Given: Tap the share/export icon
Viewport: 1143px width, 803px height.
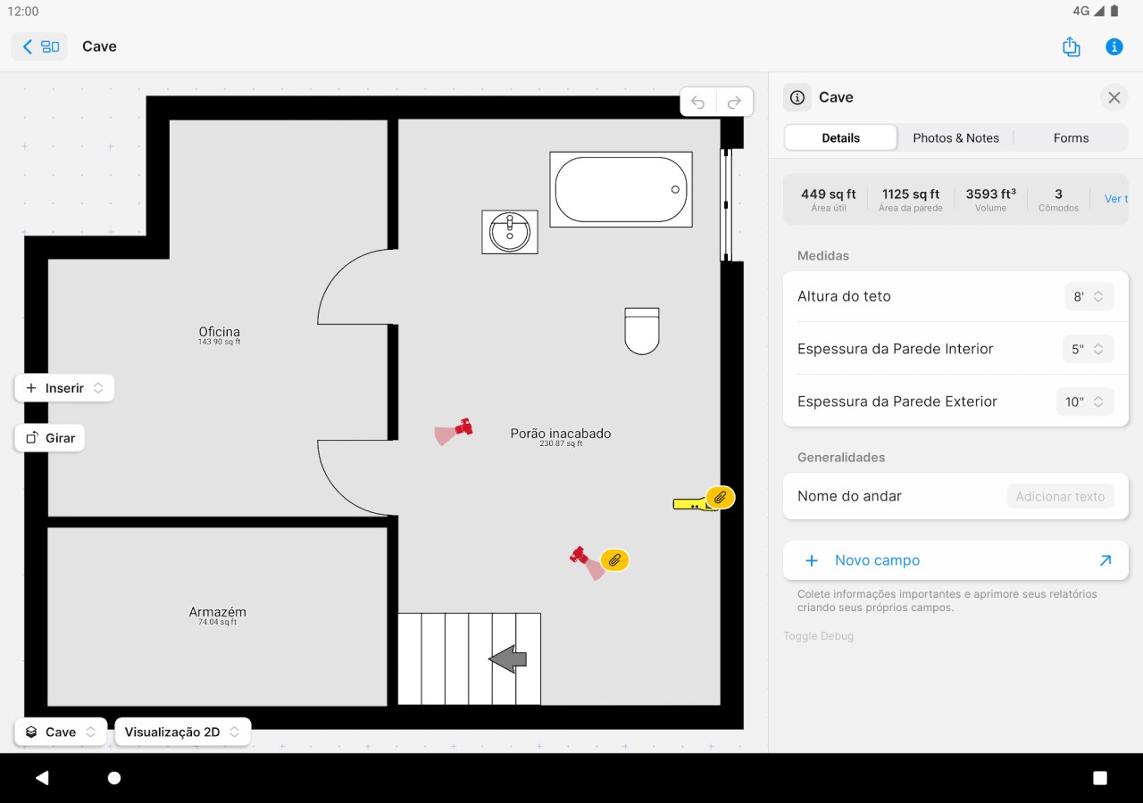Looking at the screenshot, I should pyautogui.click(x=1072, y=47).
